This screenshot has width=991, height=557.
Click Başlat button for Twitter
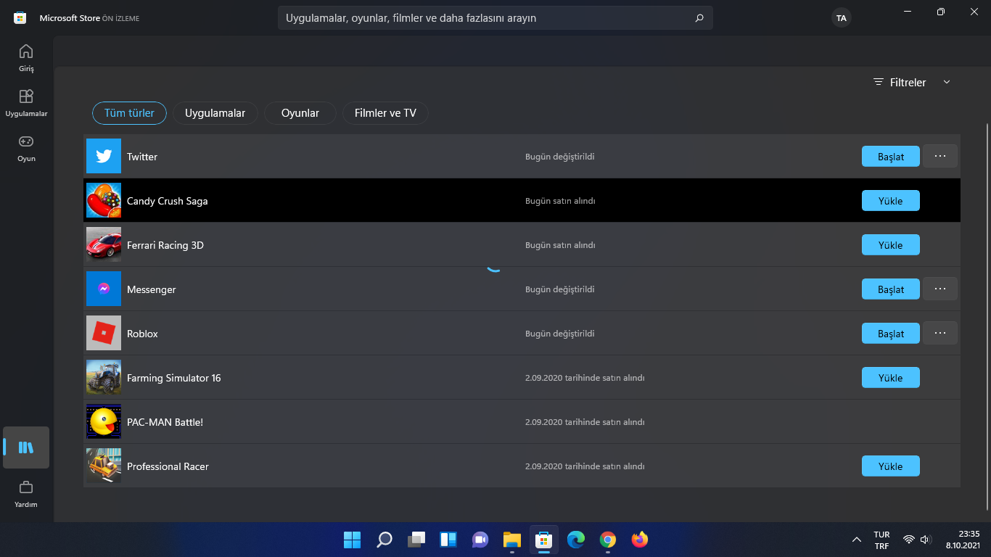click(x=891, y=156)
